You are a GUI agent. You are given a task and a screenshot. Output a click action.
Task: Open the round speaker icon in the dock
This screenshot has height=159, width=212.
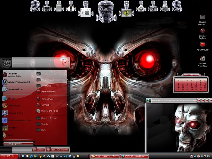pyautogui.click(x=141, y=6)
